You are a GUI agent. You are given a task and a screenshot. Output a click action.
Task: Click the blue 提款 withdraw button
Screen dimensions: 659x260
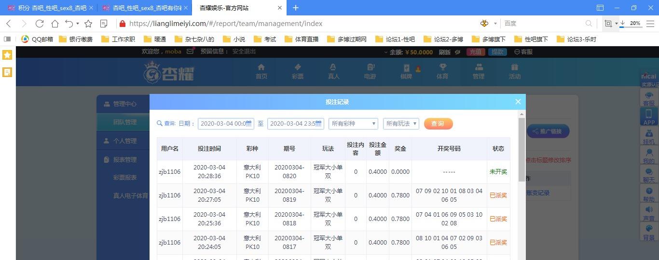click(497, 52)
